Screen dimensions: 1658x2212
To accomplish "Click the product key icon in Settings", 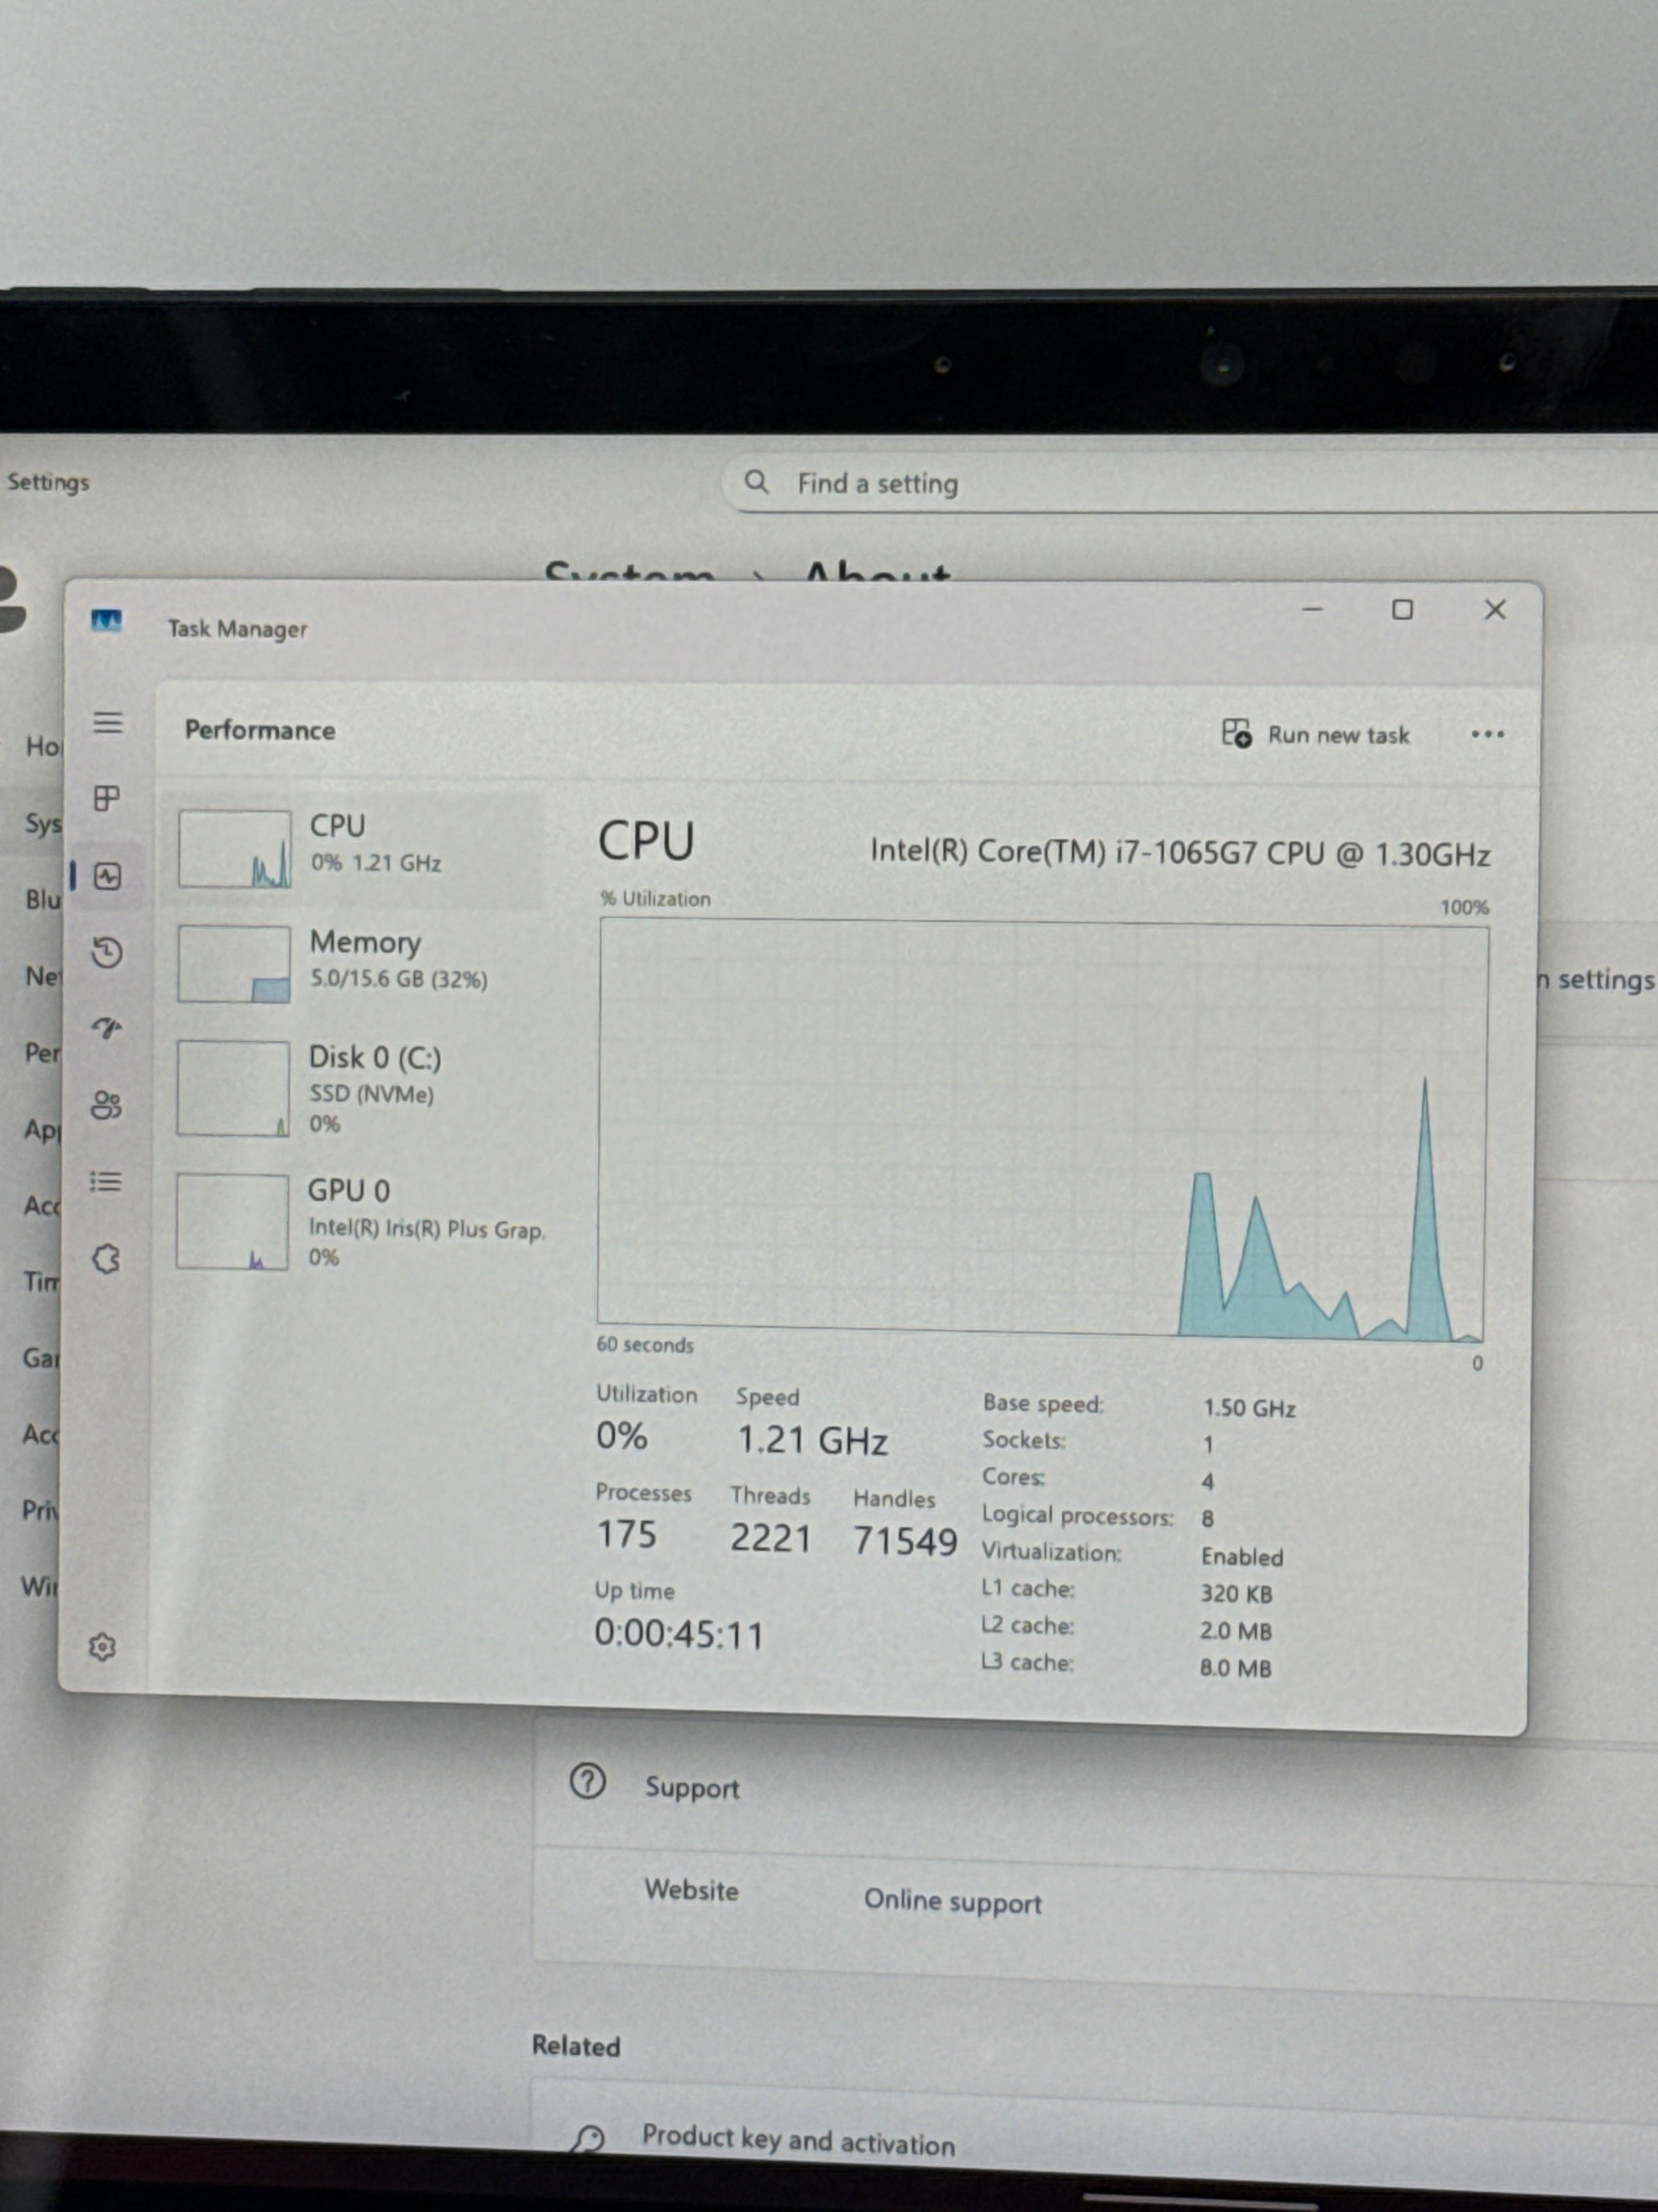I will coord(587,2140).
